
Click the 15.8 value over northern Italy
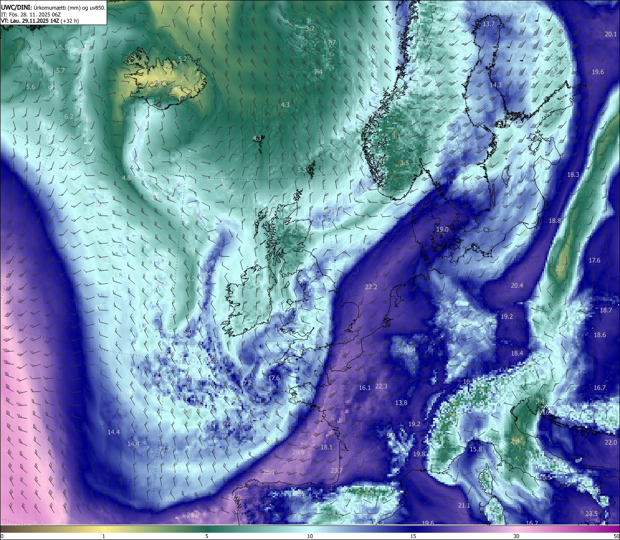coord(476,449)
